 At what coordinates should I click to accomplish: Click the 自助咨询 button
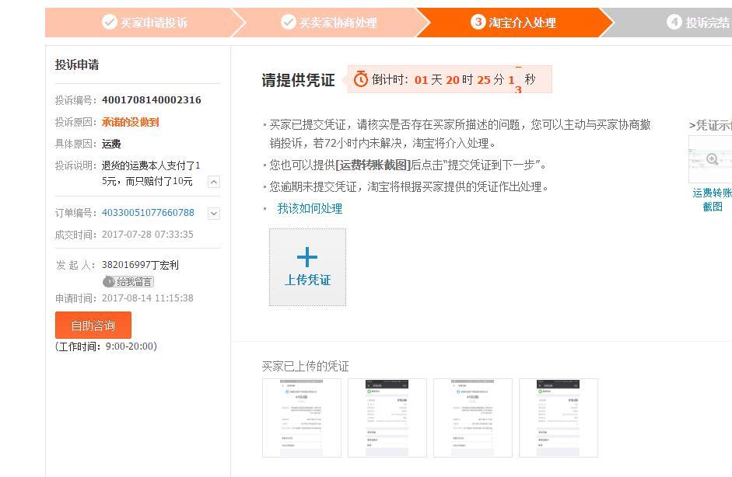(93, 325)
